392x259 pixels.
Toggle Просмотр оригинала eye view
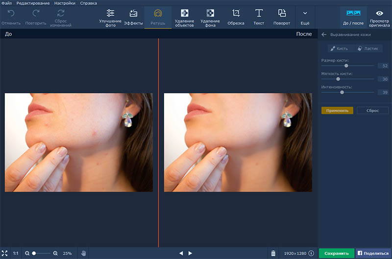coord(379,17)
